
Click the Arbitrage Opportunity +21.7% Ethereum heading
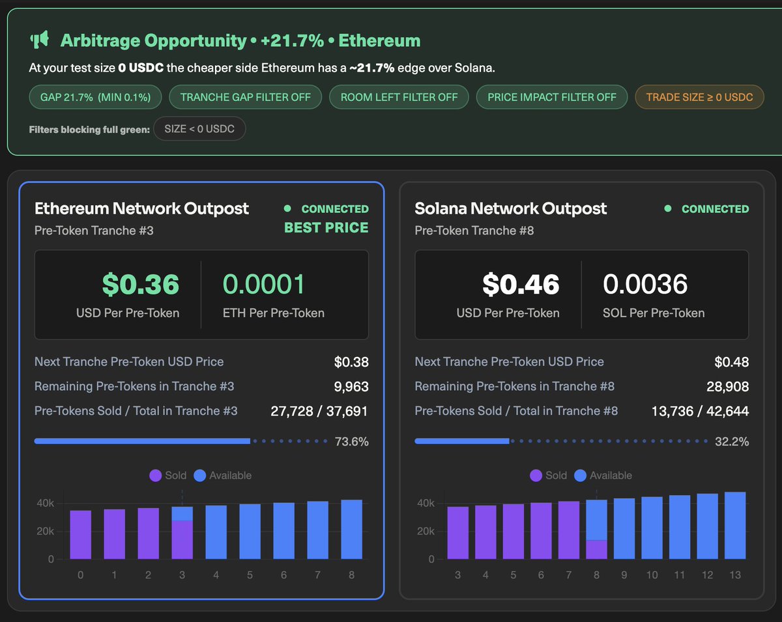pos(240,40)
